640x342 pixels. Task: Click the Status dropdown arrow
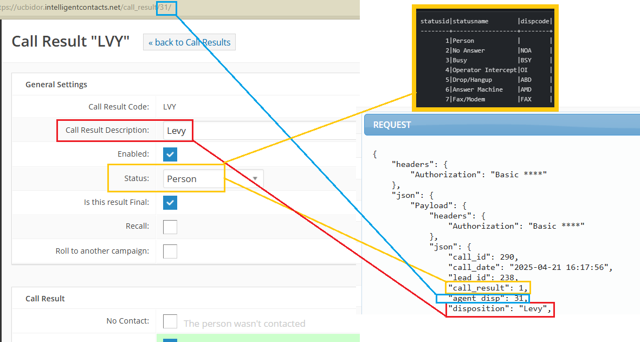(255, 178)
